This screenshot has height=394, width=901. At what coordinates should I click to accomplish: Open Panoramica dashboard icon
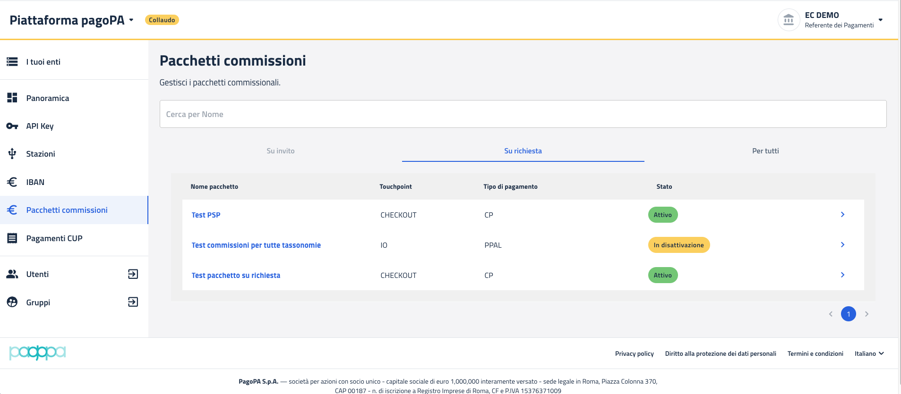coord(12,98)
